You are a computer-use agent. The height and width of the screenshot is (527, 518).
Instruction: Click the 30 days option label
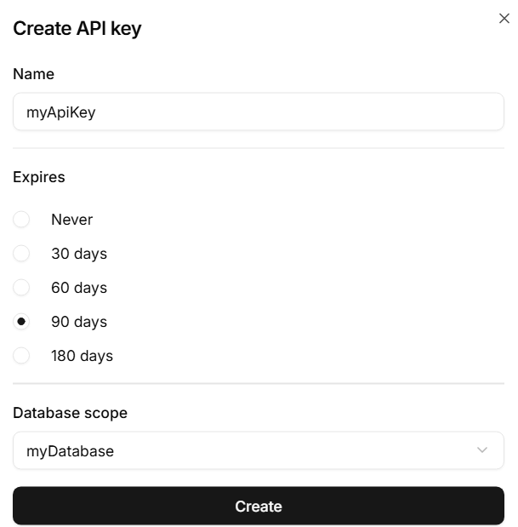coord(79,254)
